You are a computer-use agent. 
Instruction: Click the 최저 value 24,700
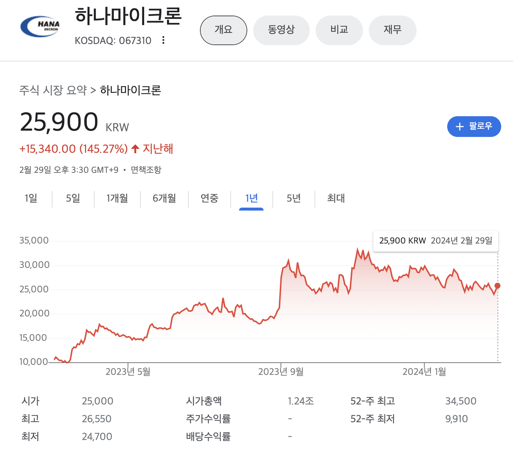click(97, 437)
